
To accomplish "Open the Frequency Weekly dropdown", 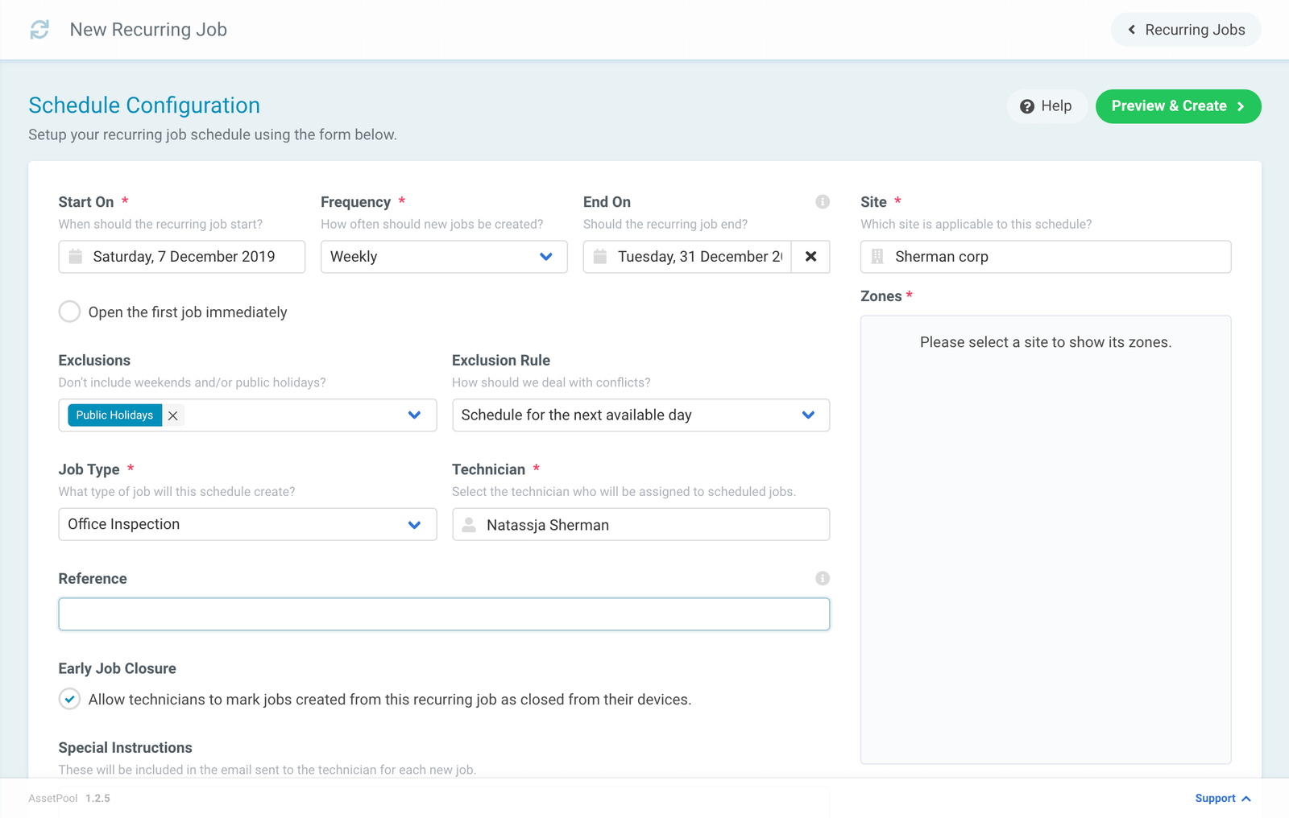I will pyautogui.click(x=444, y=257).
